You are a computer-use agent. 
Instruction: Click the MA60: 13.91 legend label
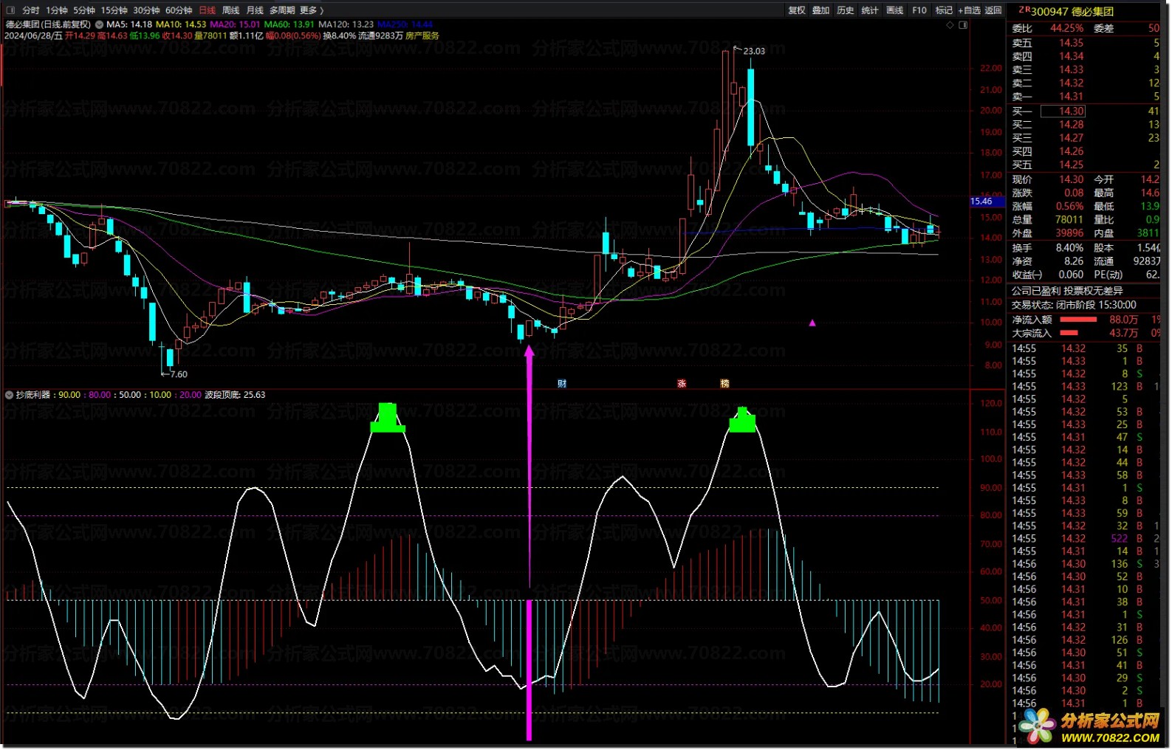[289, 24]
